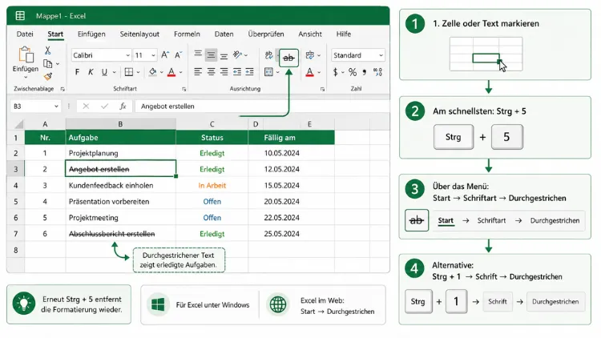Click the increase decimal places icon
601x338 pixels.
(x=377, y=71)
